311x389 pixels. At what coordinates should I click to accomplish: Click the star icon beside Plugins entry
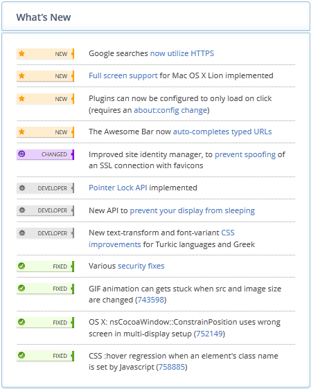(x=22, y=98)
